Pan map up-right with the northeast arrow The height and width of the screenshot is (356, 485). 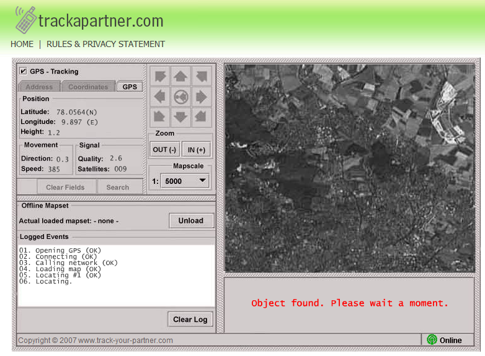point(202,76)
